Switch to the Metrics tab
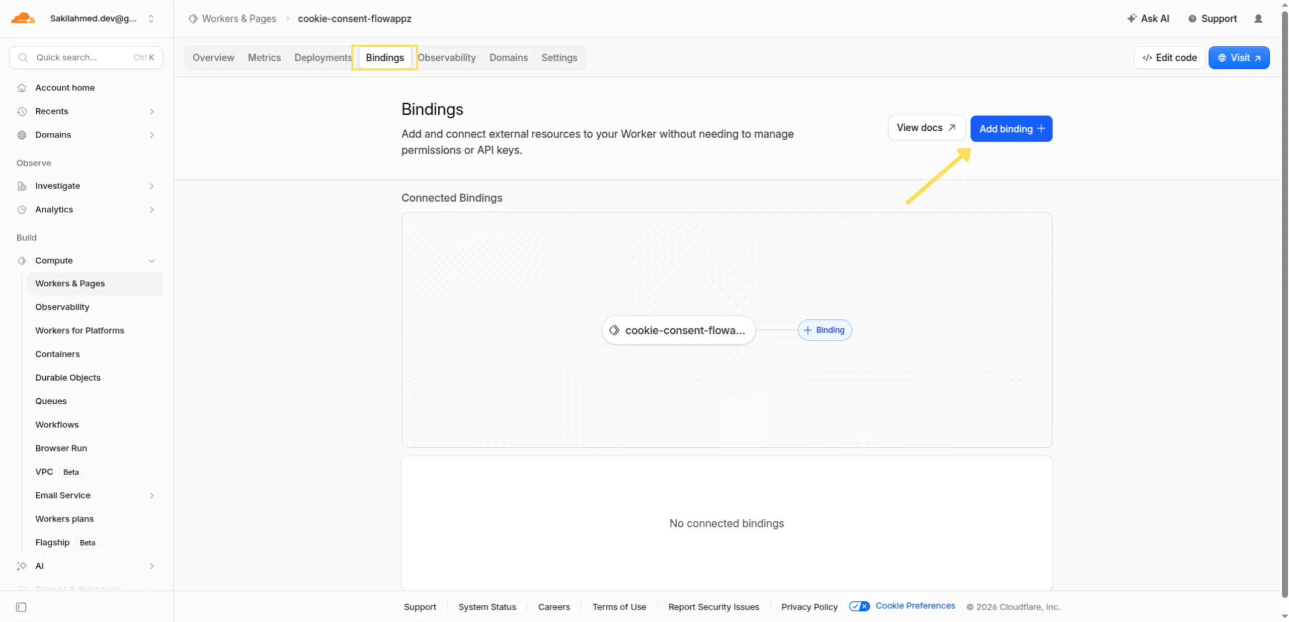Screen dimensions: 1289x622 coord(264,57)
